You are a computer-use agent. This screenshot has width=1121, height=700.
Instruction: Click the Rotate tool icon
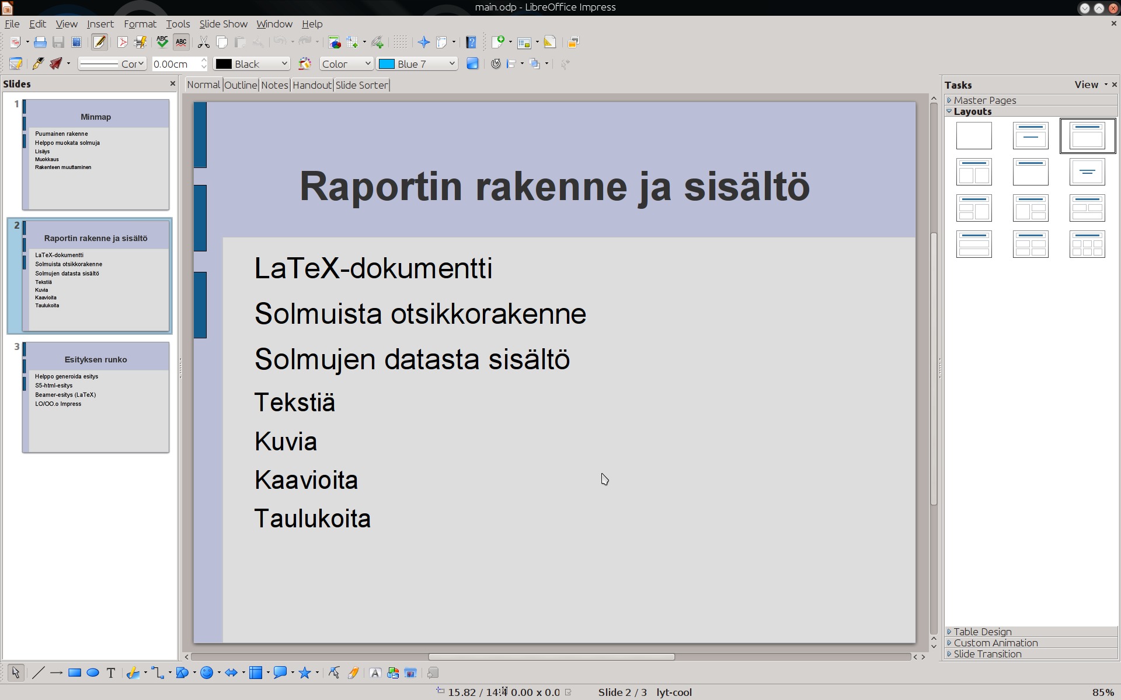click(496, 64)
